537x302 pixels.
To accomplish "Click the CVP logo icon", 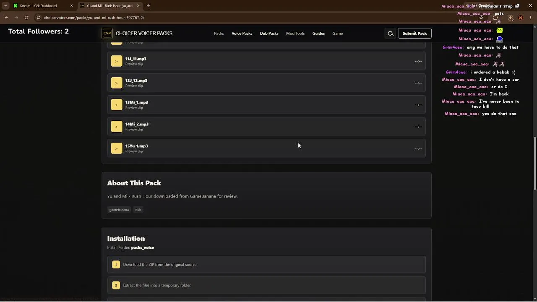I will (x=107, y=34).
